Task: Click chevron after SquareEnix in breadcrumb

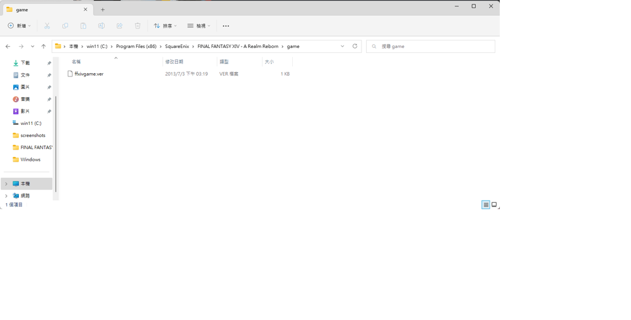Action: pos(193,46)
